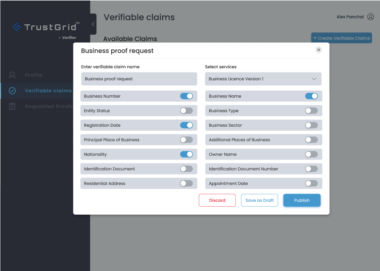Turn off the Registration Date toggle
The height and width of the screenshot is (271, 380).
pos(187,125)
